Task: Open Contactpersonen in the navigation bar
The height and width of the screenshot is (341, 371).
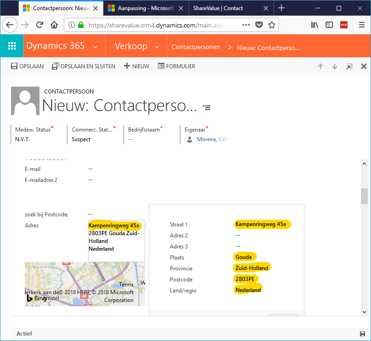Action: coord(196,47)
